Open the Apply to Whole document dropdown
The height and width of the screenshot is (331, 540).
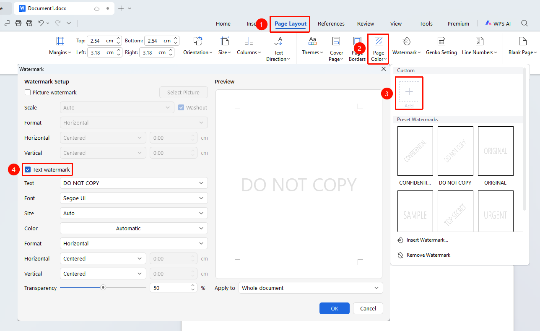[x=311, y=288]
